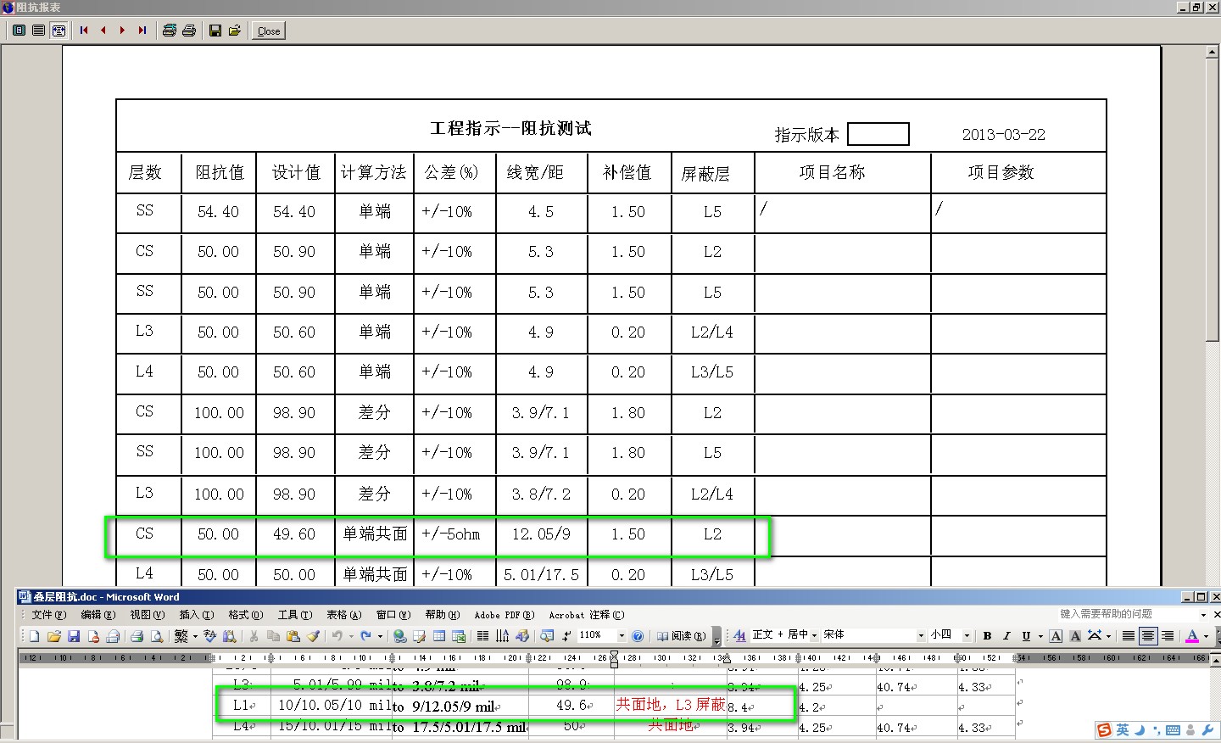
Task: Open font dropdown showing 宋体
Action: (921, 635)
